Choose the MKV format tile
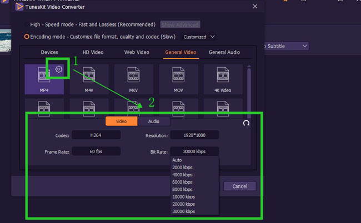 [133, 79]
